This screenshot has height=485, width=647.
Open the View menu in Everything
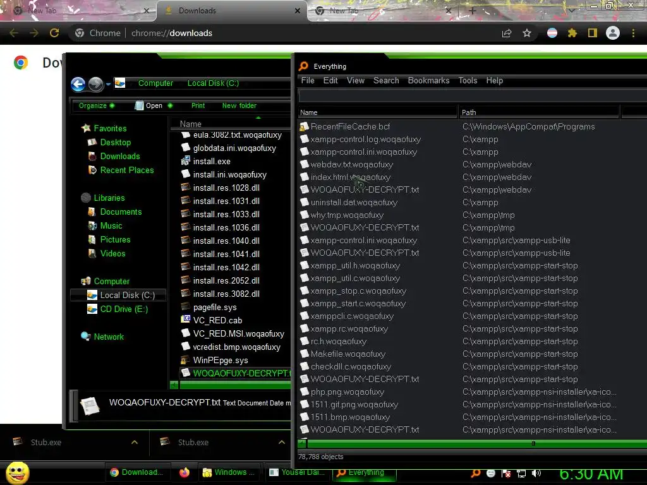356,80
